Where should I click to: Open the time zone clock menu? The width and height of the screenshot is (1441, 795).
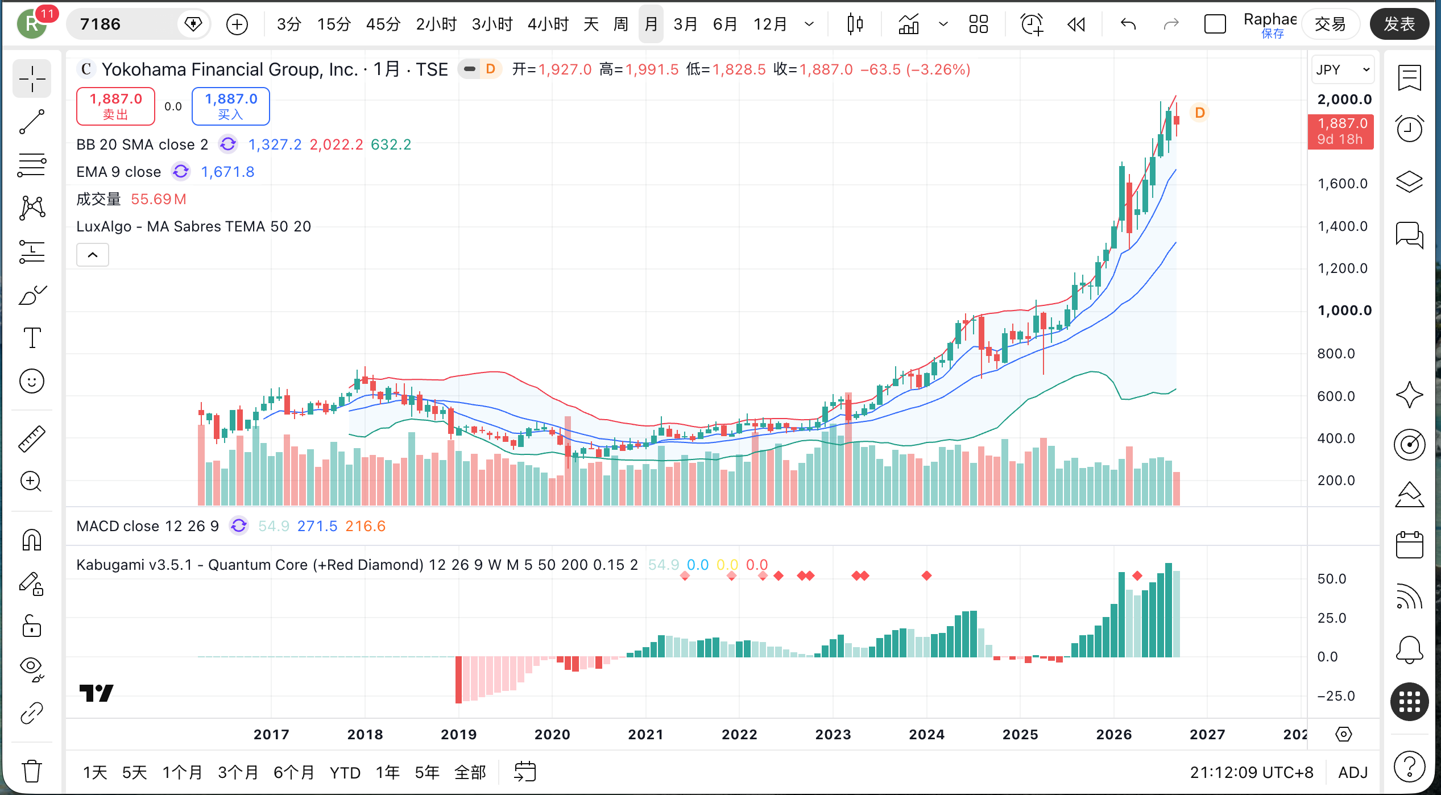pos(1252,772)
